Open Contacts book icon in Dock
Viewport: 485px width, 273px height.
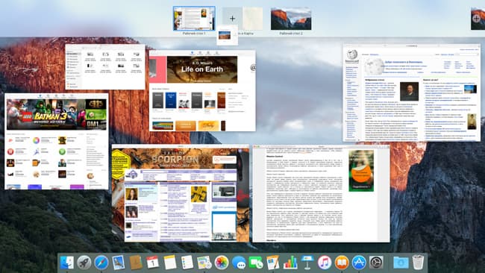point(136,263)
